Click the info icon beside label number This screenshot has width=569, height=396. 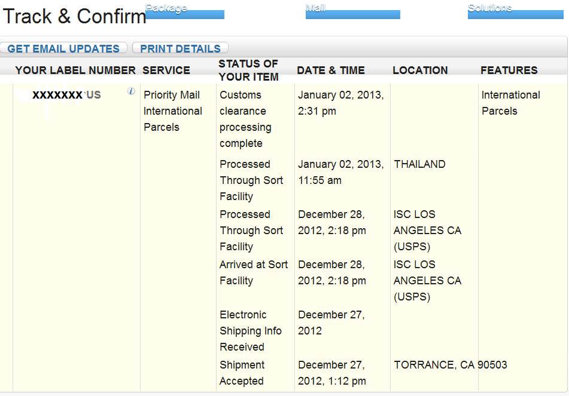click(131, 91)
